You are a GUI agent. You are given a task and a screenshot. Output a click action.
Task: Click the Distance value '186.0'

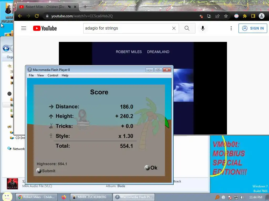click(127, 107)
